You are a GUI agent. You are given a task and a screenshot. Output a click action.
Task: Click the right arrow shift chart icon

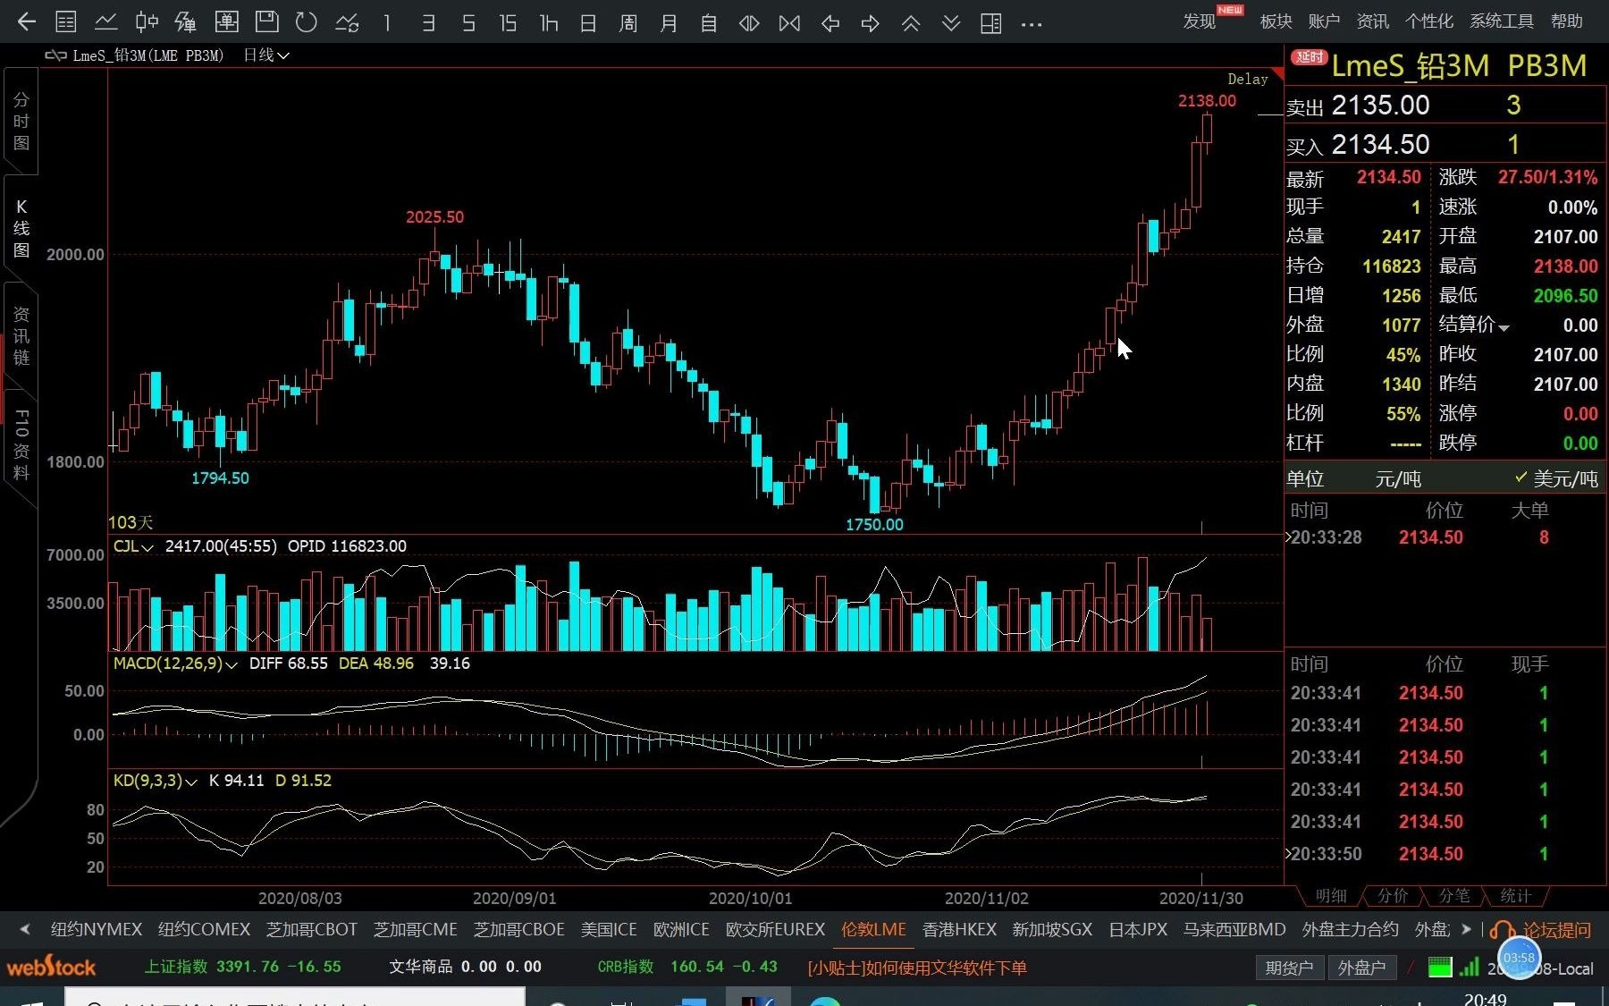pyautogui.click(x=871, y=22)
